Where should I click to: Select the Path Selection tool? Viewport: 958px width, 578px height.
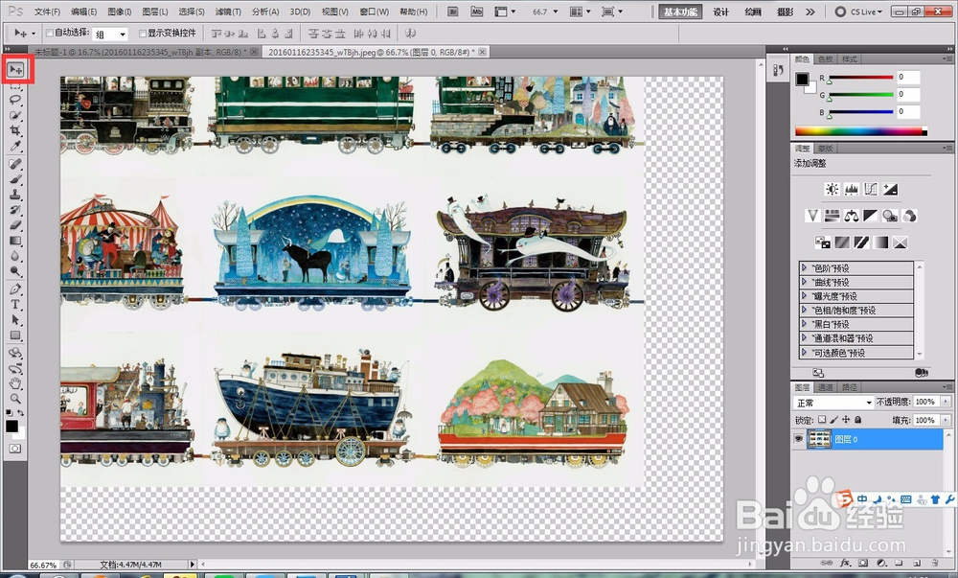15,319
